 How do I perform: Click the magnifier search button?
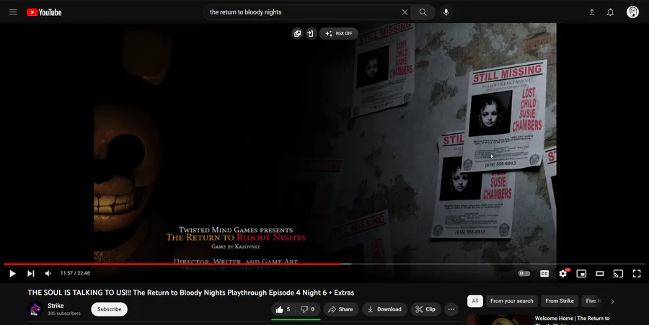point(423,12)
